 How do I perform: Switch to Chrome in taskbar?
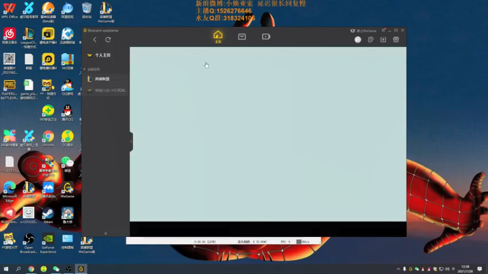click(31, 269)
